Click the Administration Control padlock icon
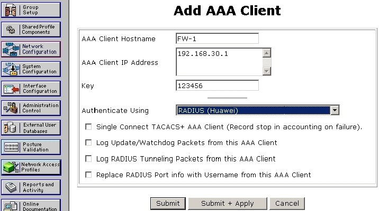 point(11,108)
